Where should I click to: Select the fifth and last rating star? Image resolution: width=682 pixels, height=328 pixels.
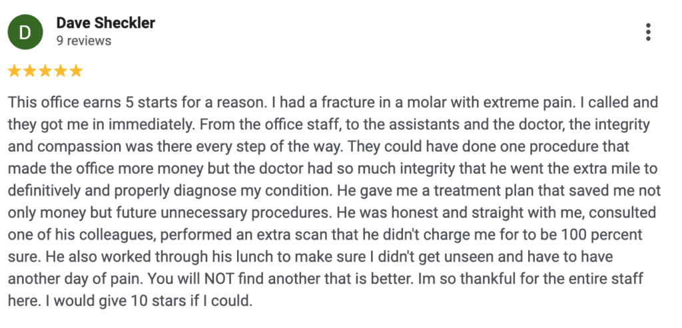pos(75,71)
